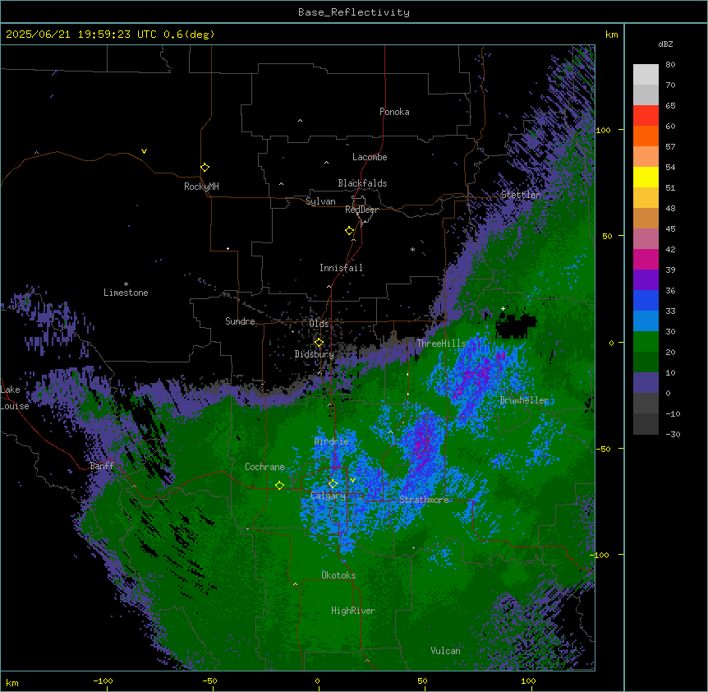
Task: Click the Lake Louise label
Action: pos(15,398)
